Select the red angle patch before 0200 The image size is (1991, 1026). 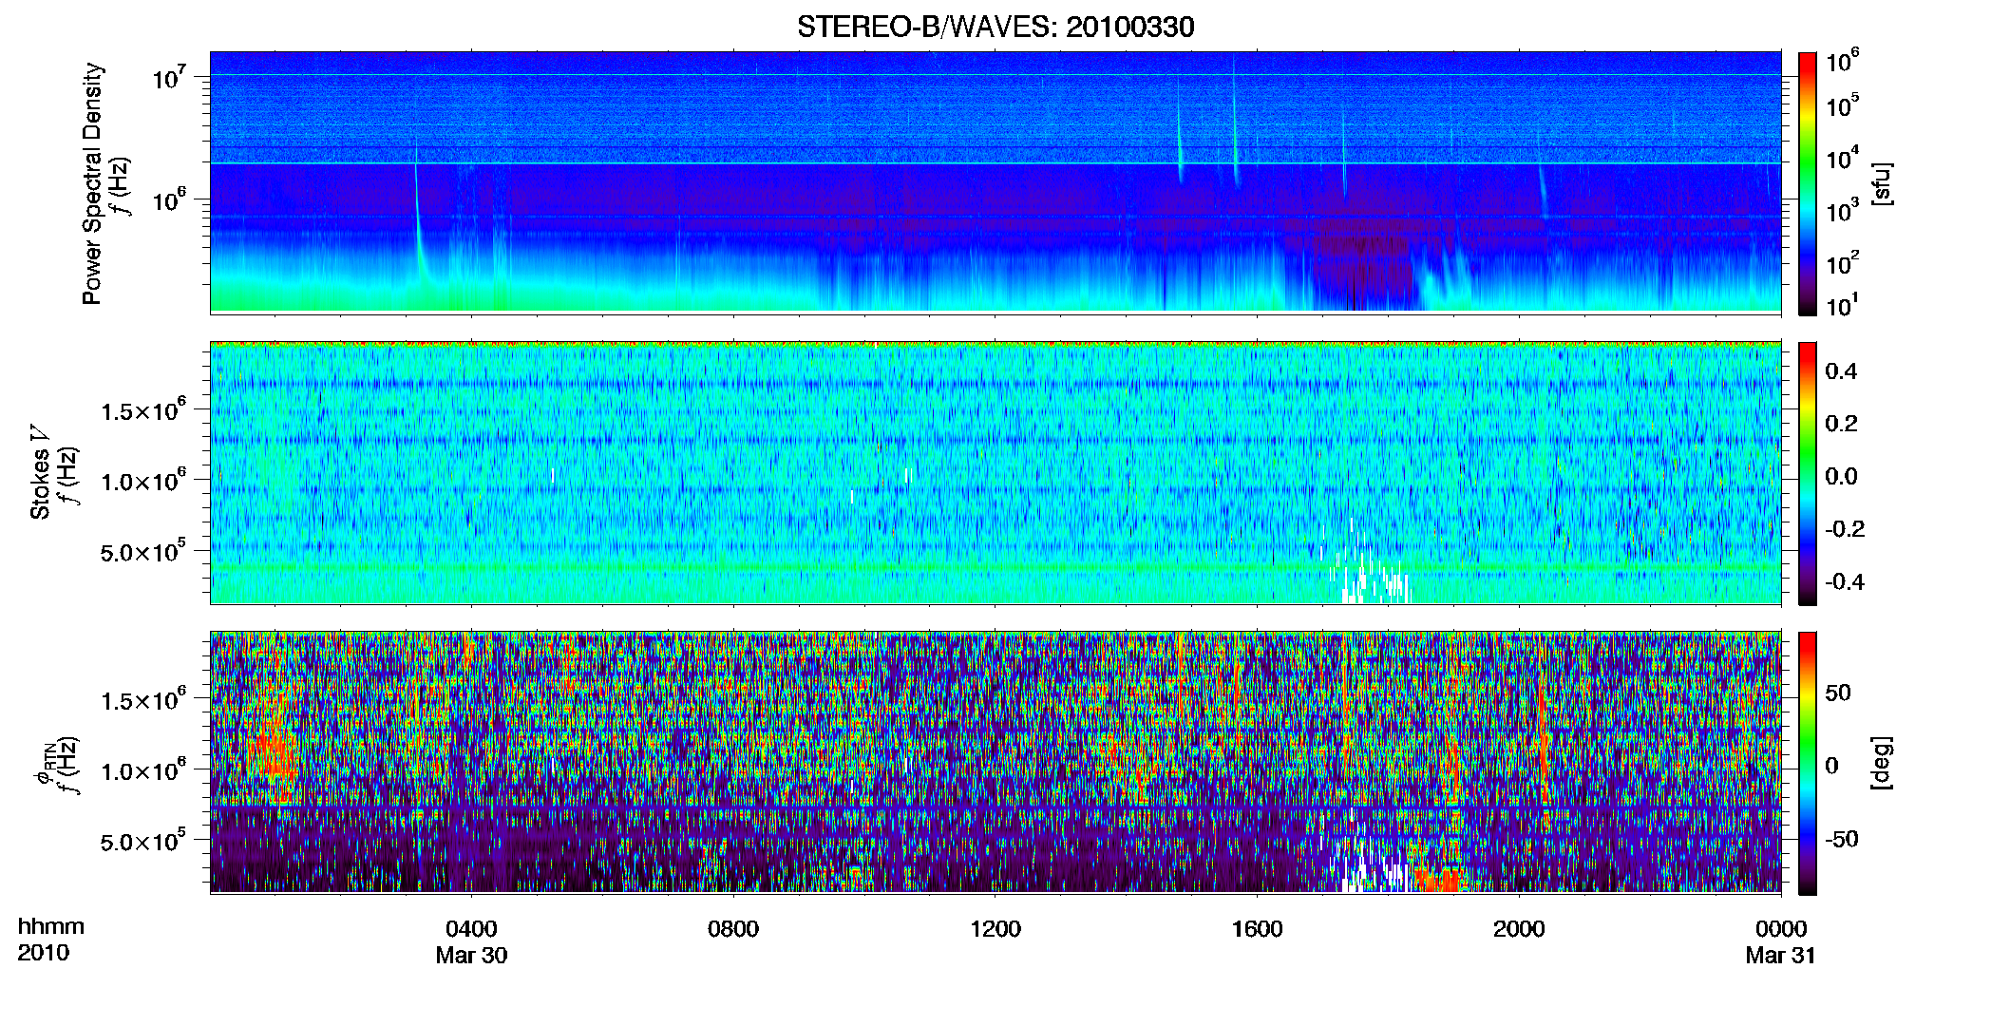[x=273, y=746]
